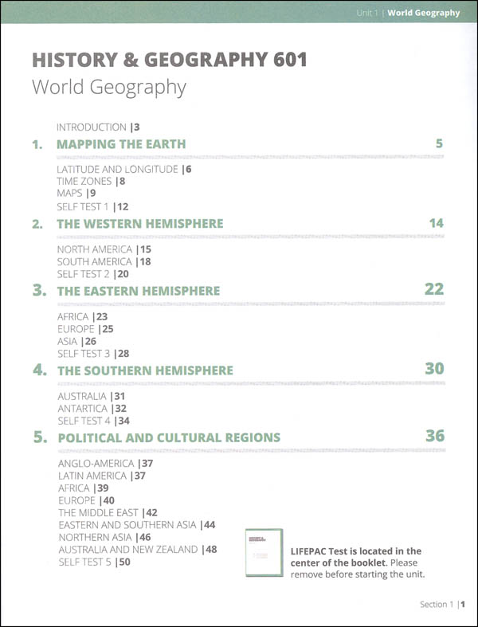Select Latitude and Longitude entry
Viewport: 478px width, 627px height.
[124, 169]
